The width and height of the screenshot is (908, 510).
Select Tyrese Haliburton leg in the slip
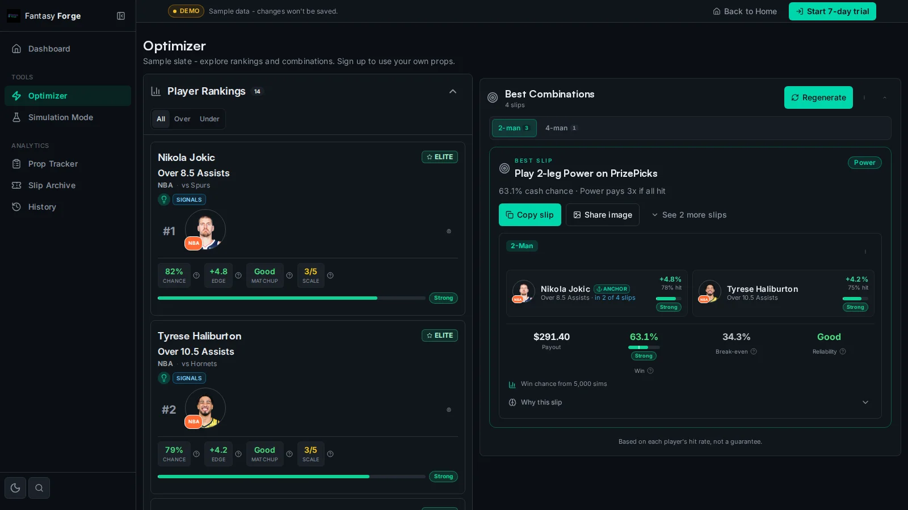coord(783,293)
